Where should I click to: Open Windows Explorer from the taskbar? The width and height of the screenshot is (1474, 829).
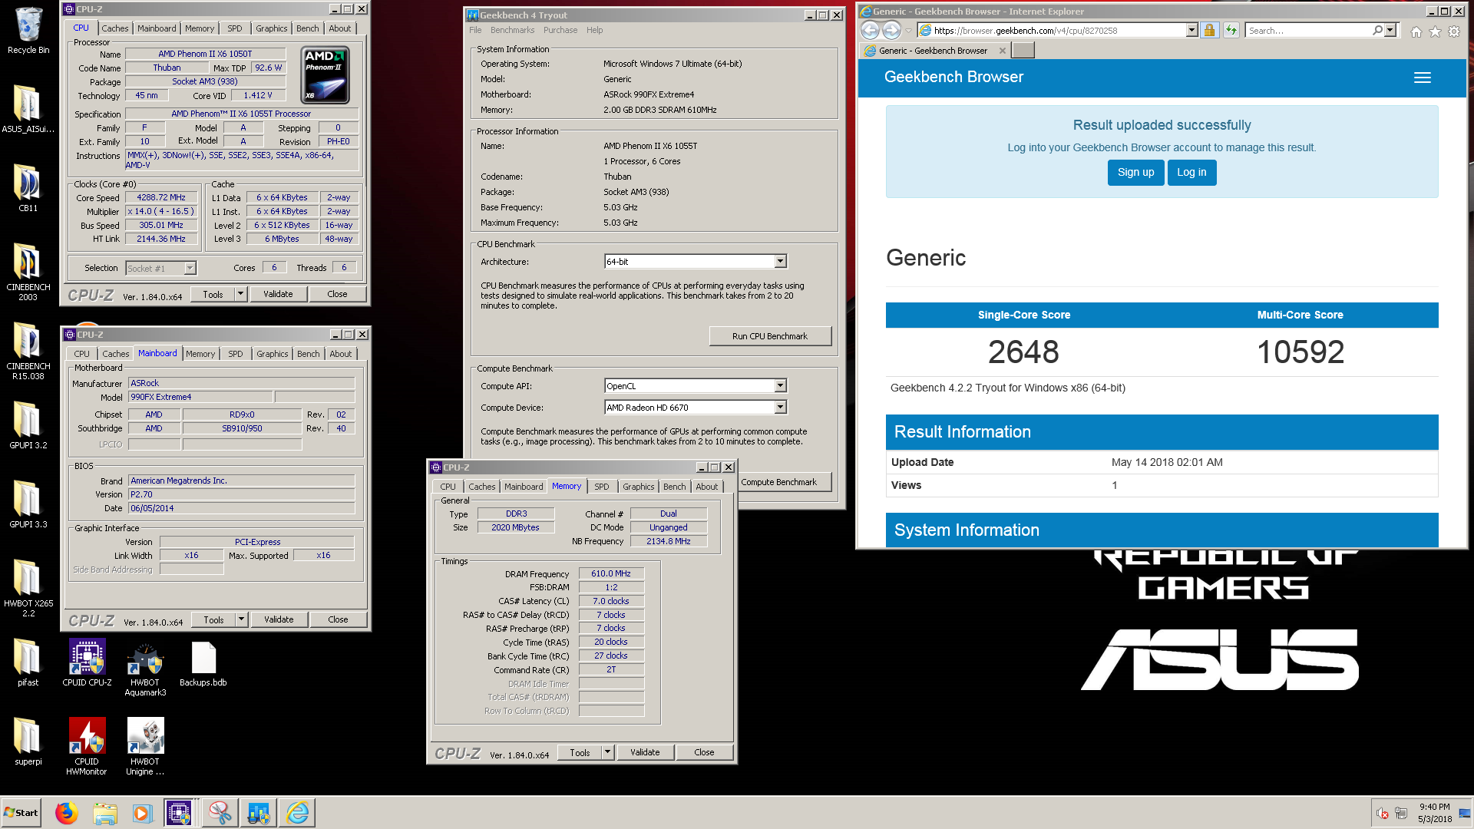tap(105, 813)
